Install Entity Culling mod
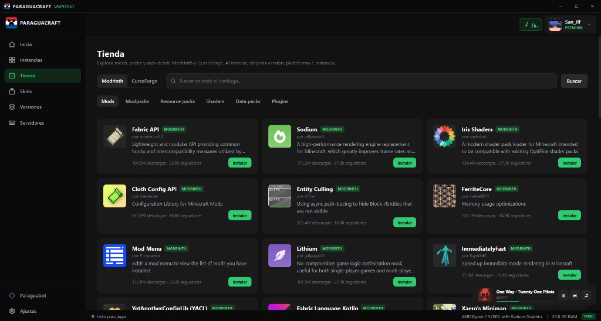Image resolution: width=601 pixels, height=321 pixels. click(405, 223)
